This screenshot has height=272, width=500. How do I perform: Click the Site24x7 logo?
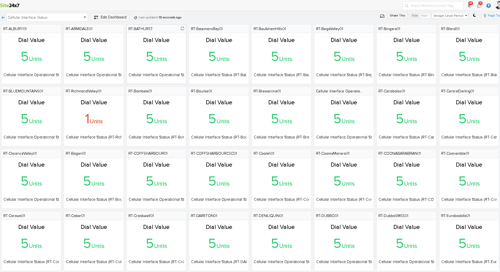[10, 5]
